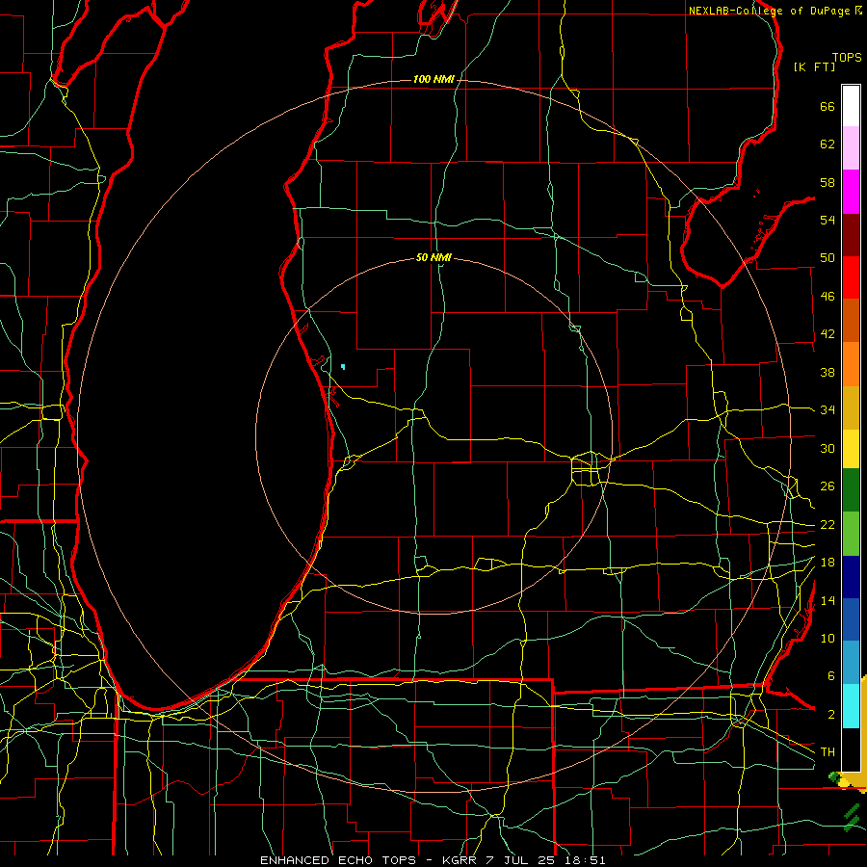Image resolution: width=867 pixels, height=867 pixels.
Task: Click the "46" legend value
Action: (x=828, y=297)
